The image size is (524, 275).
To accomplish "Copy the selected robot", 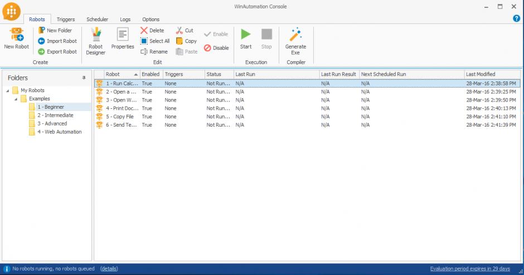I will pos(187,41).
